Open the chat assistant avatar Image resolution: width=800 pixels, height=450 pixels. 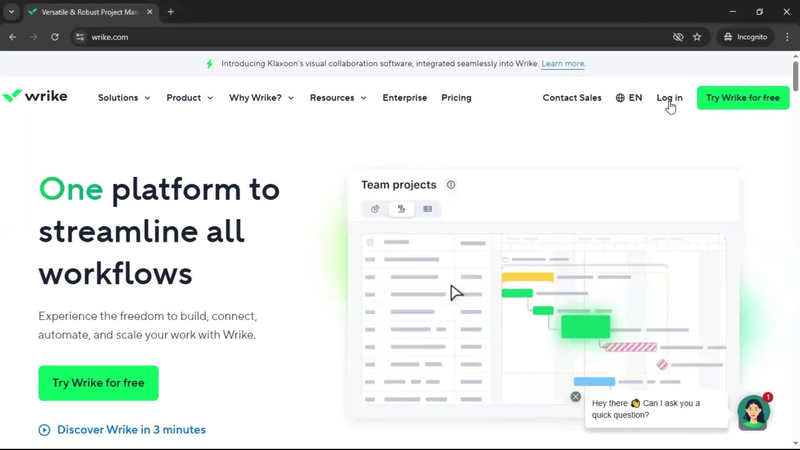coord(753,412)
